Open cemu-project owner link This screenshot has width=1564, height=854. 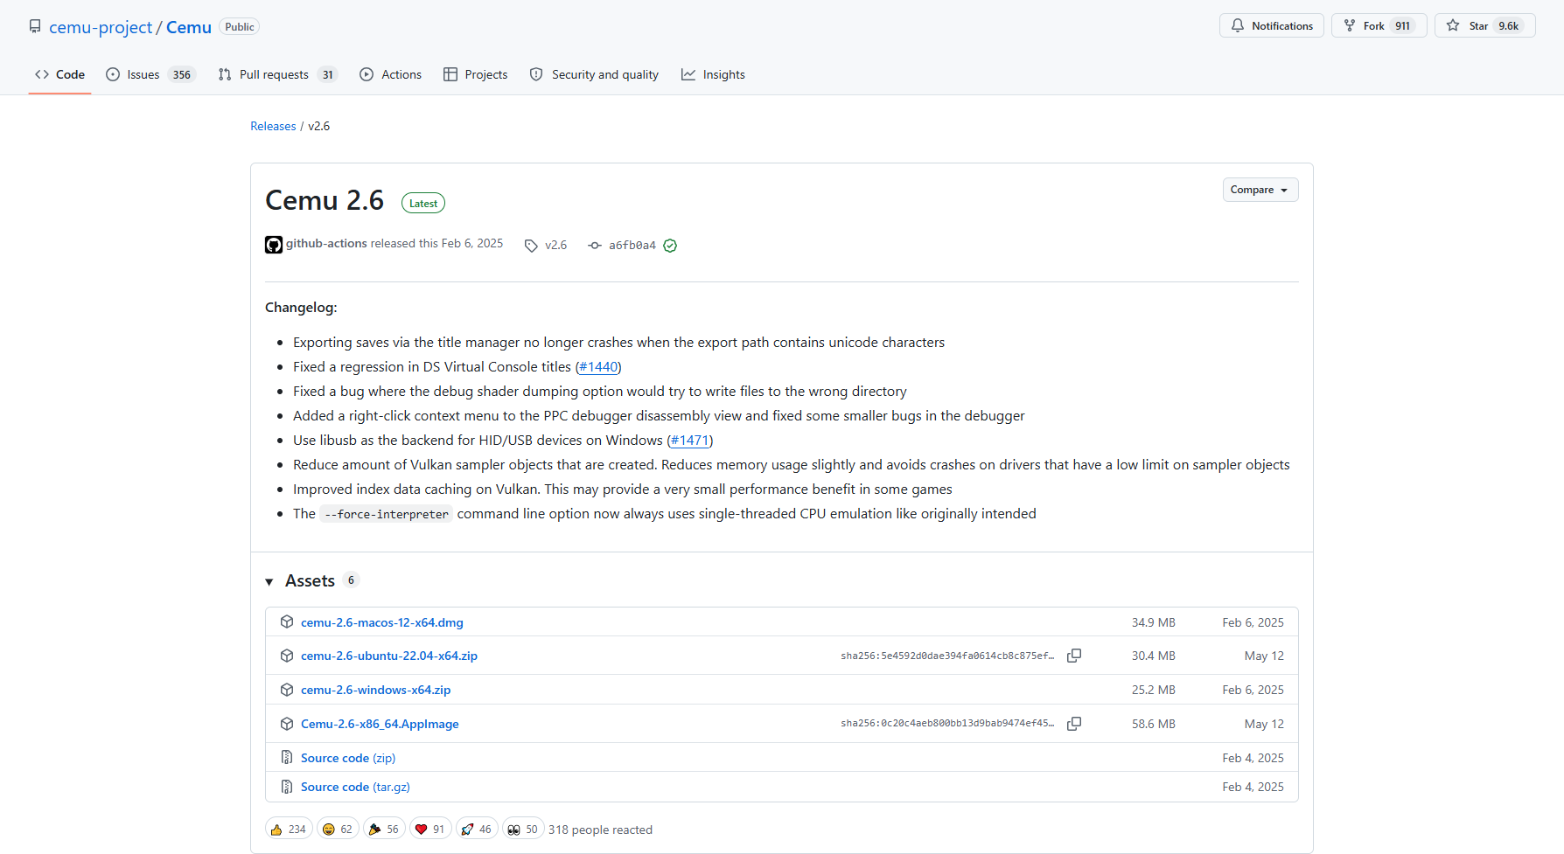click(x=101, y=27)
